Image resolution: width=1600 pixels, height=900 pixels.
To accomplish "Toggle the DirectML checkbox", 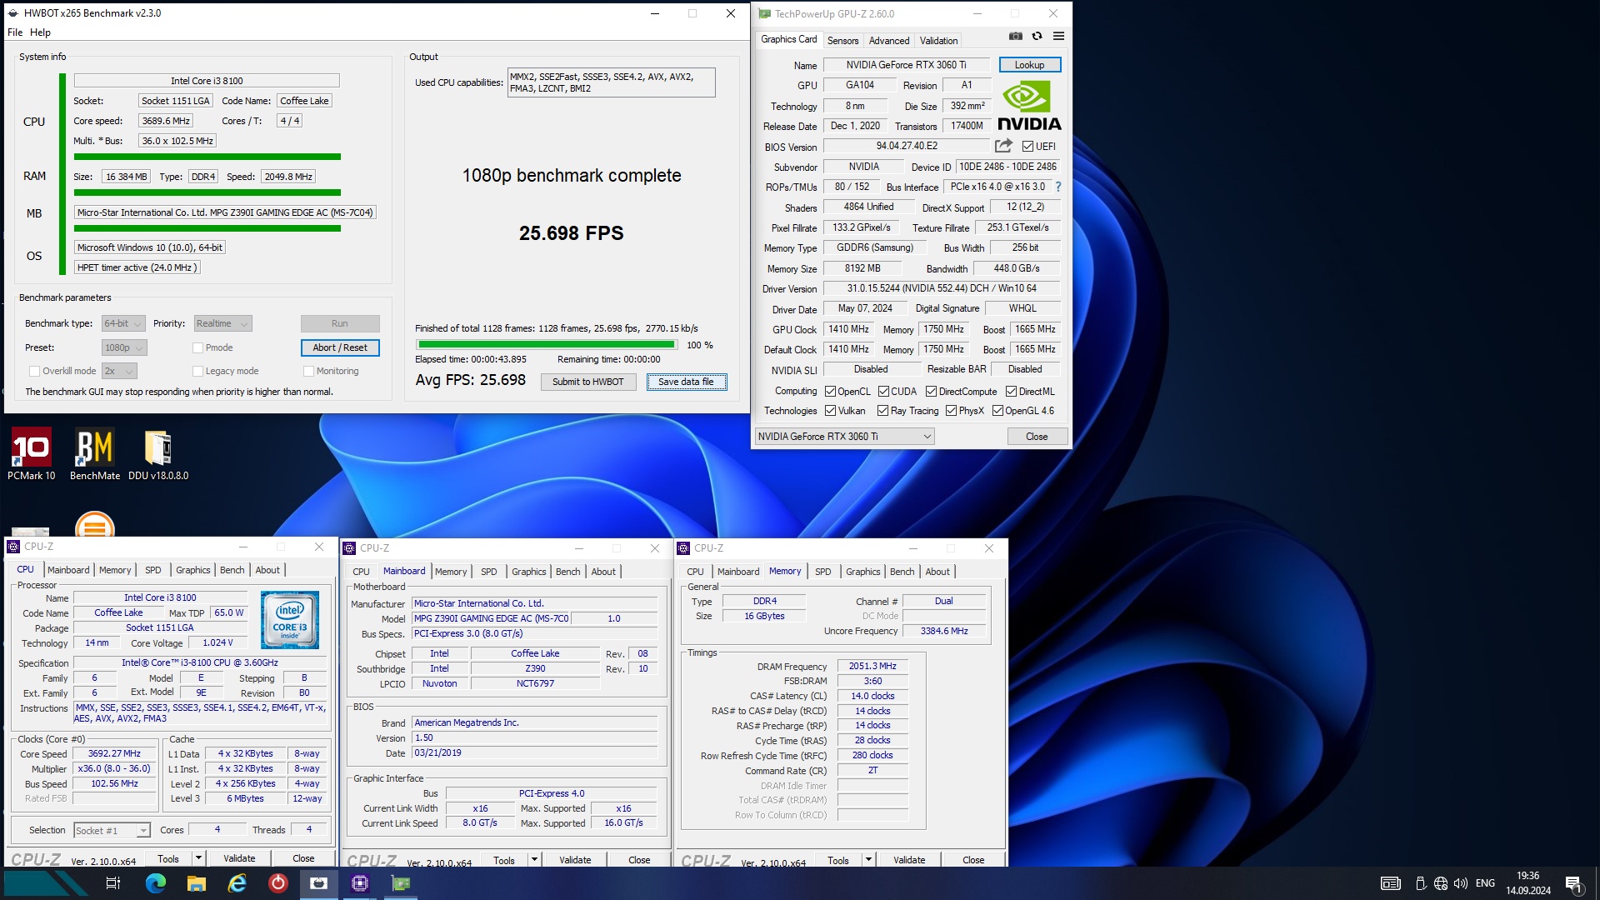I will point(1011,391).
